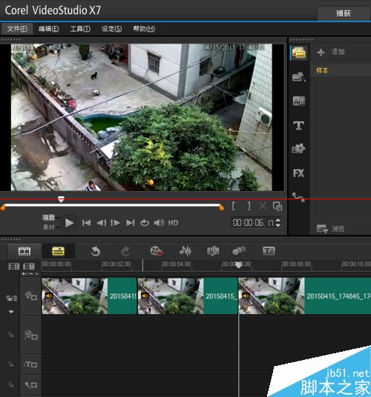
Task: Open the Graphic library icon
Action: coord(298,149)
